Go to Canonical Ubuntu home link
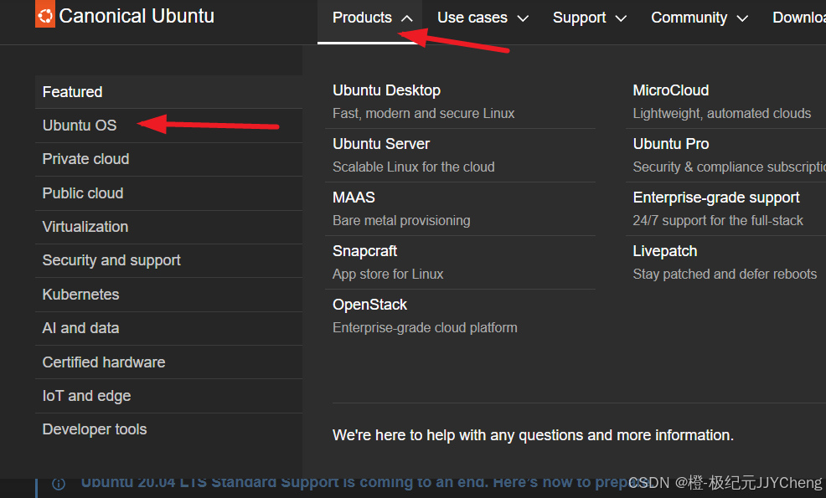Viewport: 826px width, 498px height. [125, 15]
